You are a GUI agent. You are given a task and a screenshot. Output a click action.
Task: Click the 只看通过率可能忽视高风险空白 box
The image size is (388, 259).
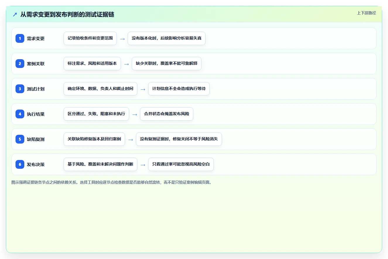(x=181, y=164)
